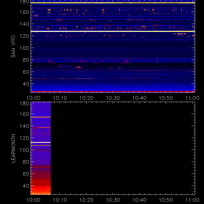Choose the 10:00 time label under LEARMONTH plot
Viewport: 204px width, 204px height.
point(33,200)
